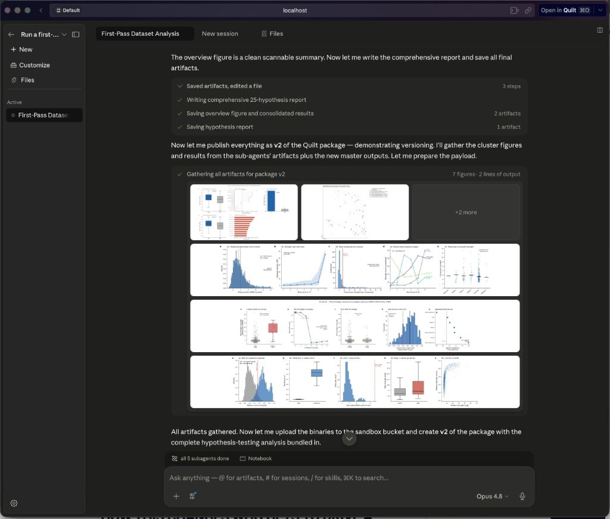Show the +2 more figures
The height and width of the screenshot is (519, 610).
pyautogui.click(x=466, y=212)
